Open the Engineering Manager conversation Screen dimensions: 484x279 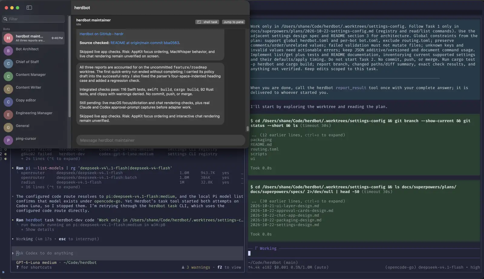[33, 115]
